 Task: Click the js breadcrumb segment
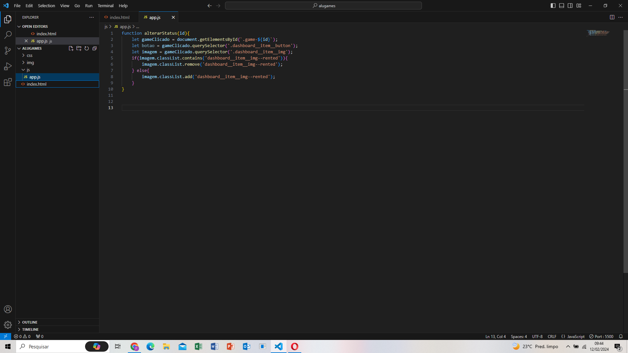(x=106, y=26)
